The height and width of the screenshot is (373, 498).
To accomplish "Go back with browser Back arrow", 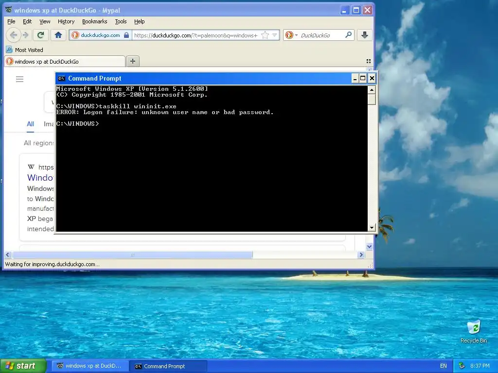I will point(13,35).
